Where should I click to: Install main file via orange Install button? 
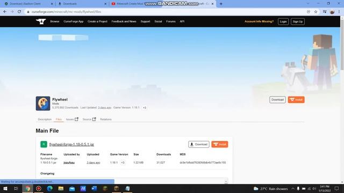point(220,144)
